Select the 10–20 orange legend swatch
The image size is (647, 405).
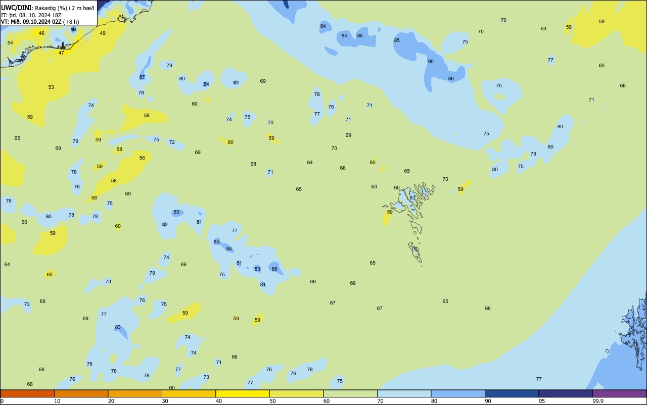81,393
